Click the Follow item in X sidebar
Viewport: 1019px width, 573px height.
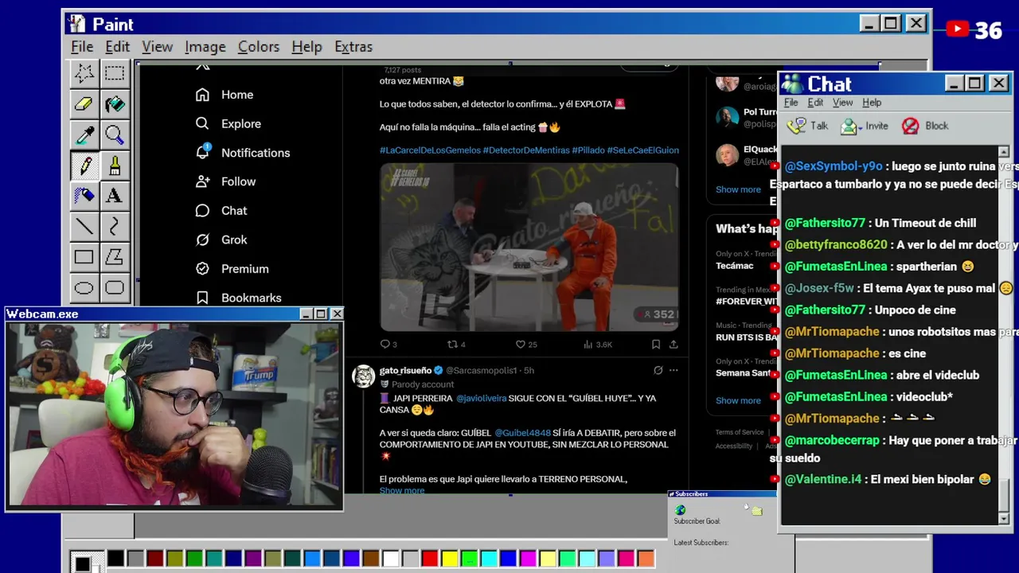[226, 181]
